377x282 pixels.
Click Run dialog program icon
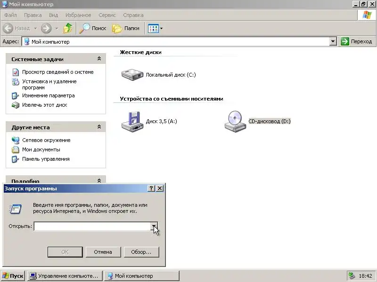pos(16,209)
